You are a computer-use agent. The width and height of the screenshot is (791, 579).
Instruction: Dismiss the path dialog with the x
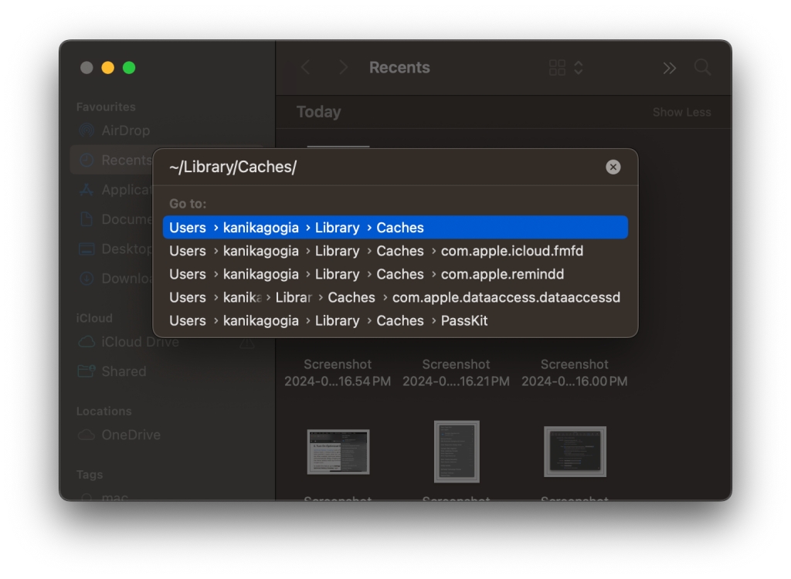coord(613,167)
